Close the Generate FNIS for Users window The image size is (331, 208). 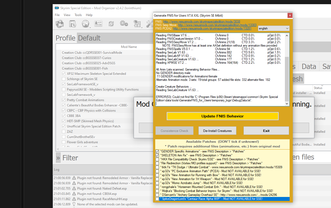pyautogui.click(x=290, y=16)
